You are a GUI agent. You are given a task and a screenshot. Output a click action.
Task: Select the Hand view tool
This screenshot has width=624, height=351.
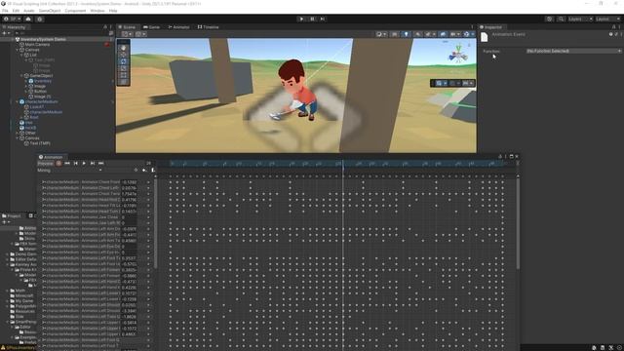click(x=124, y=48)
